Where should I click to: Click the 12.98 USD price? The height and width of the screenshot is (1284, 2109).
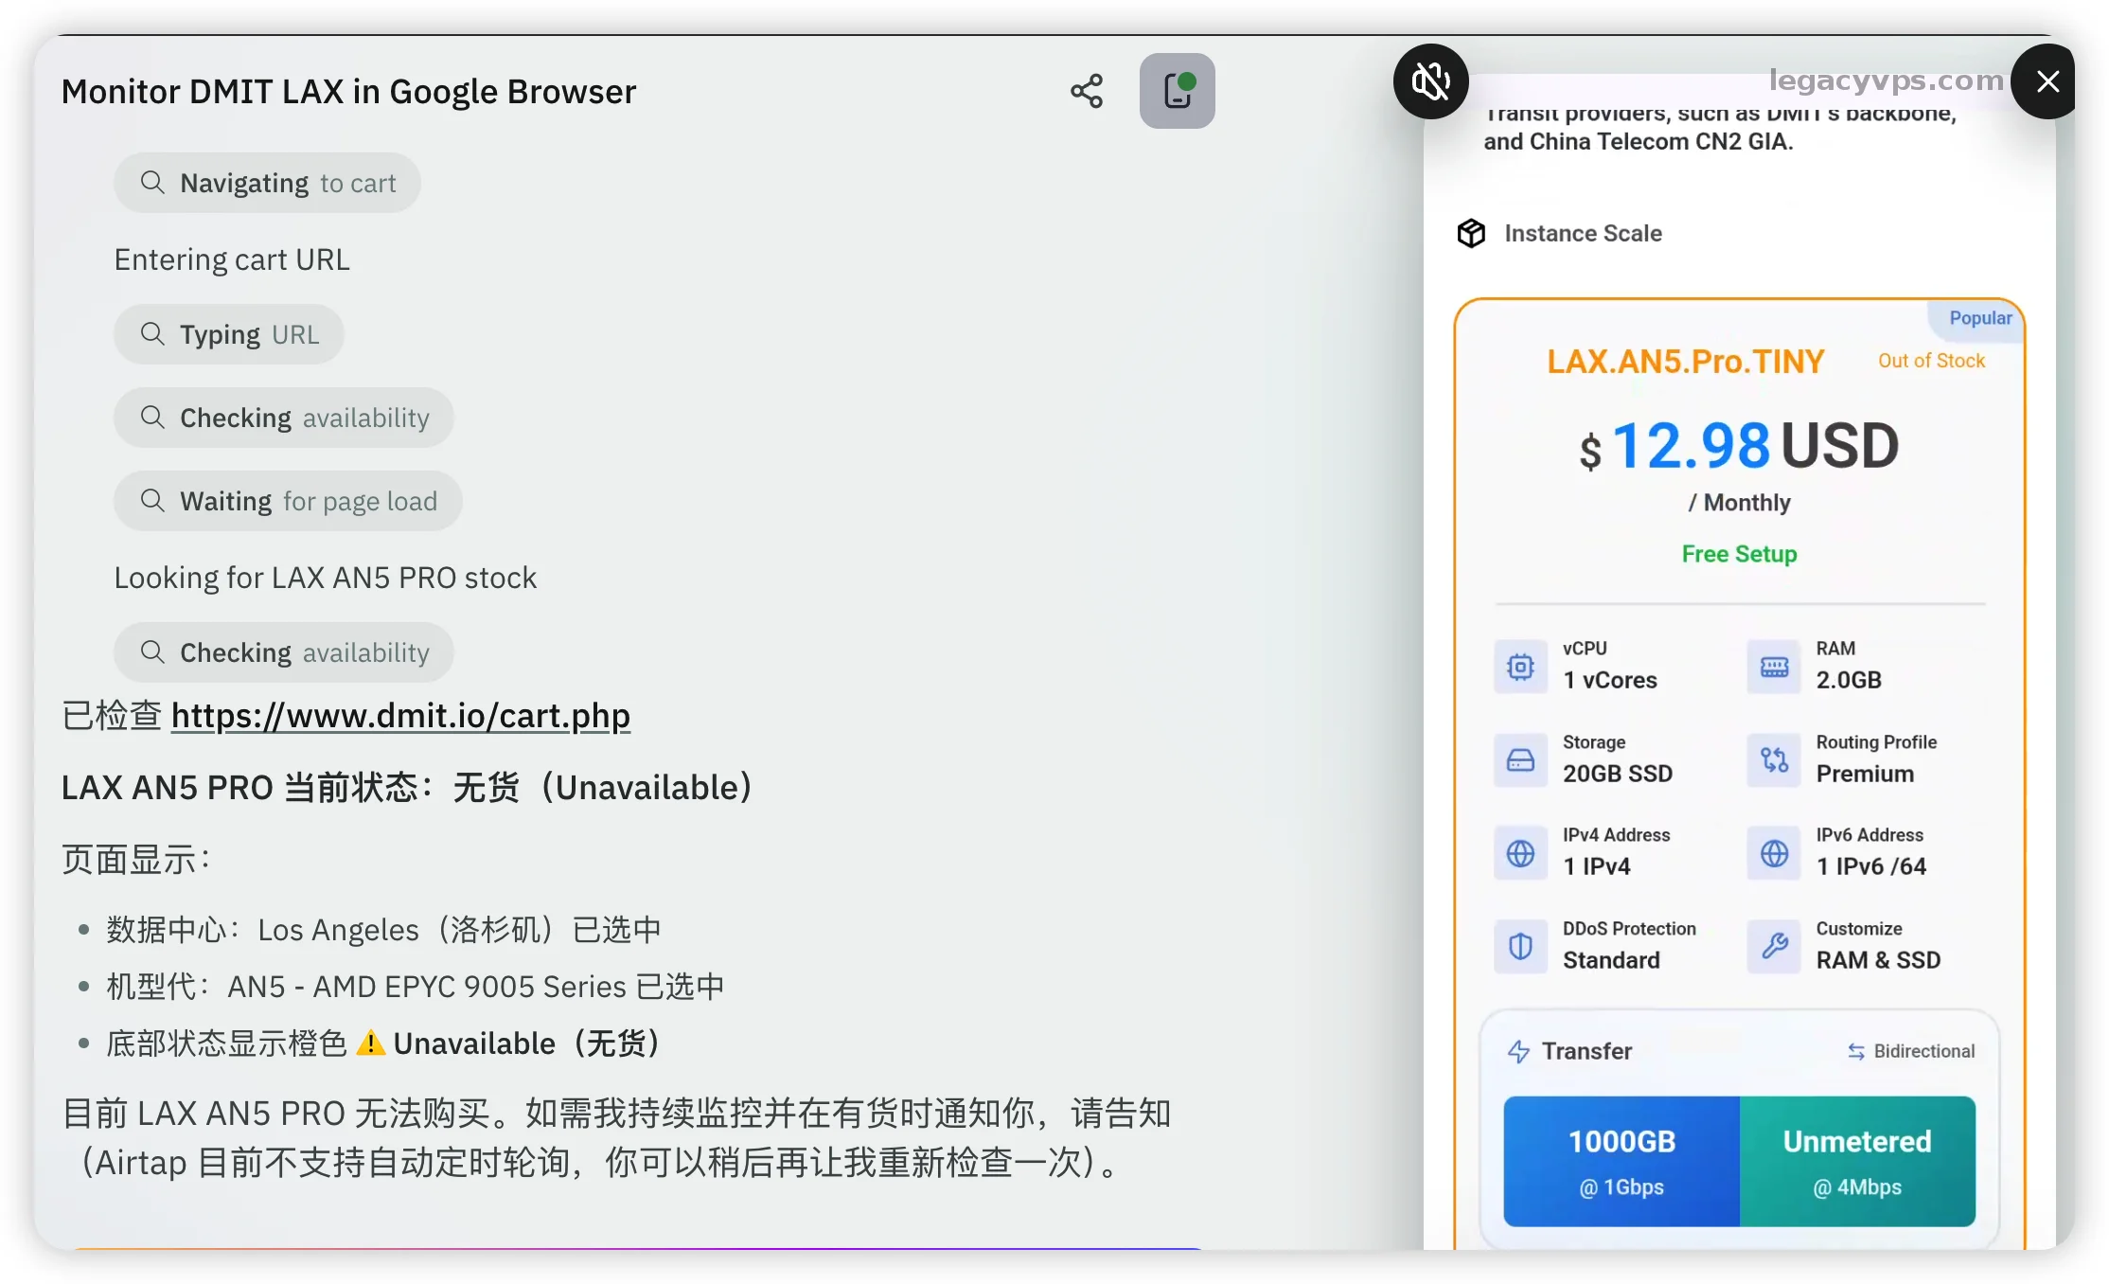1739,446
